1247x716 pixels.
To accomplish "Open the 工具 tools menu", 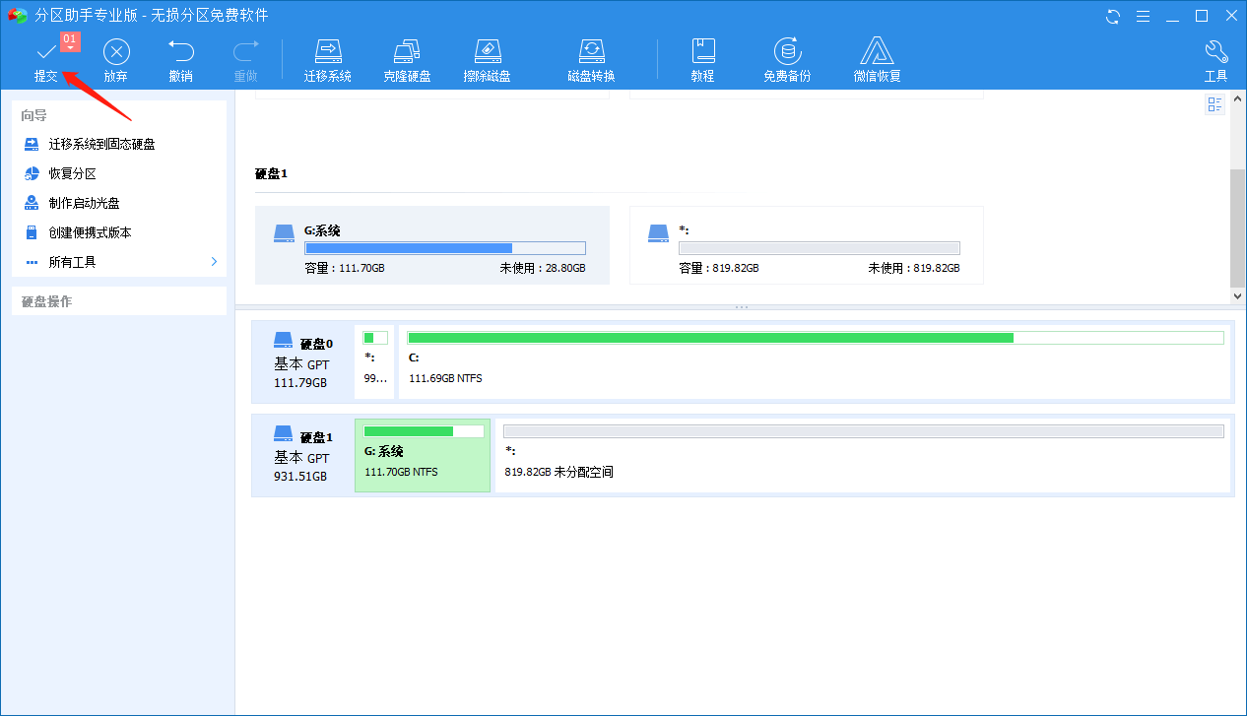I will tap(1215, 59).
